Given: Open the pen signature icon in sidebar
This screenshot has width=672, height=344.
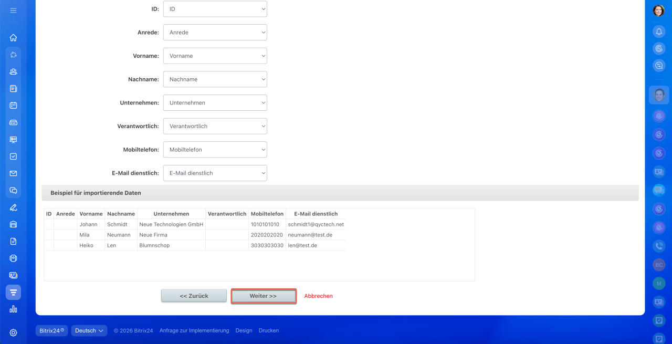Looking at the screenshot, I should click(x=13, y=207).
